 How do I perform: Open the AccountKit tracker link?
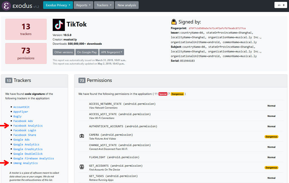click(x=21, y=107)
